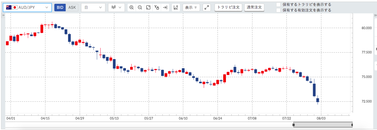Viewport: 377px width, 130px height.
Task: Open the 日 timeframe dropdown
Action: (93, 8)
